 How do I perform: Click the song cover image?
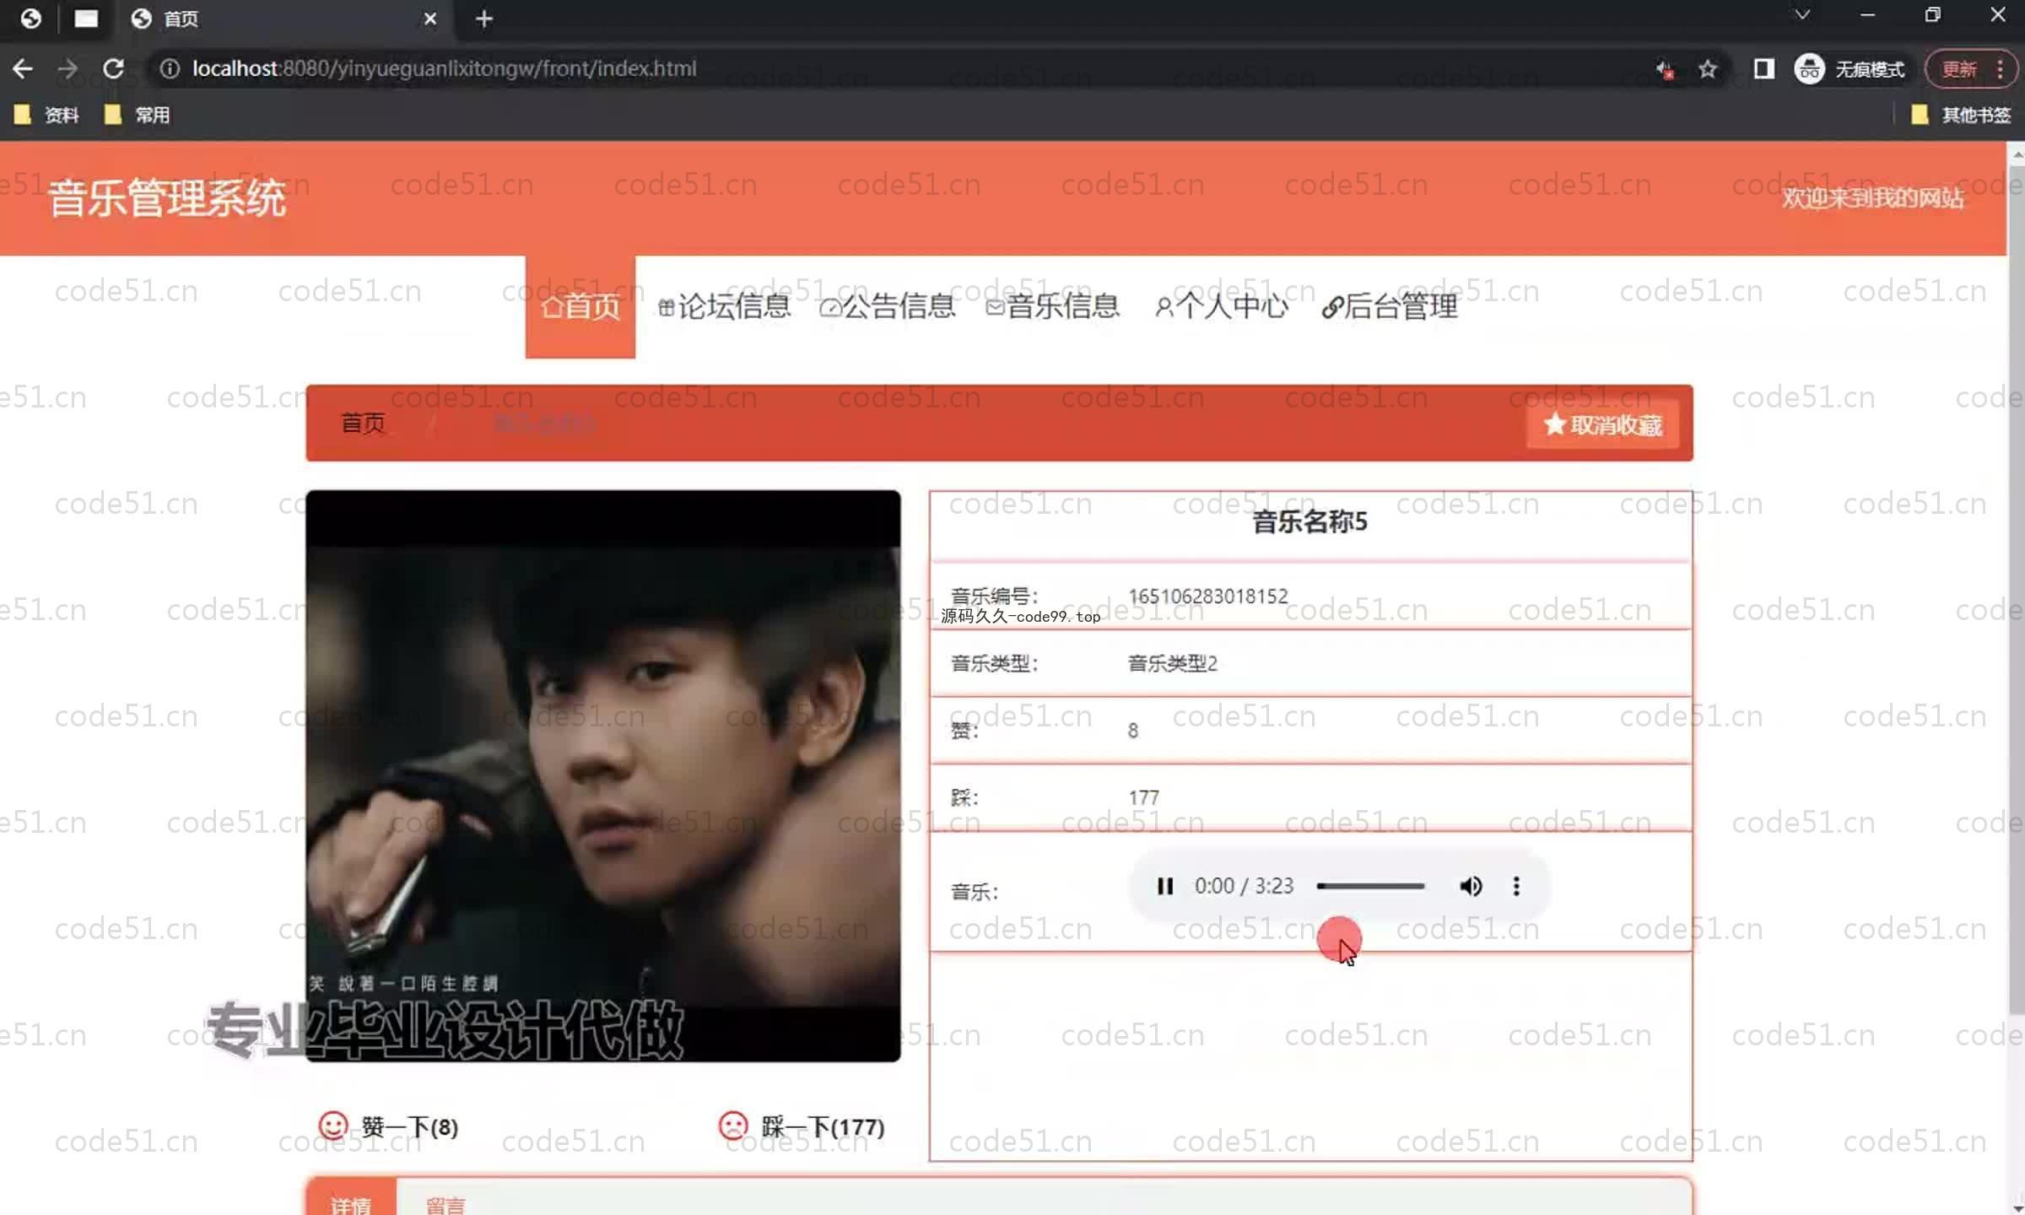click(603, 775)
